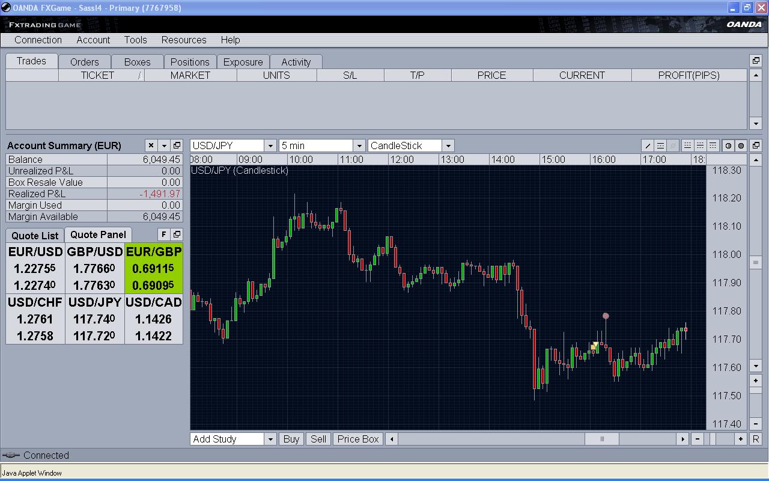The image size is (769, 481).
Task: Click the trades table scroll up arrow
Action: coord(756,75)
